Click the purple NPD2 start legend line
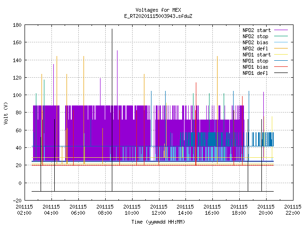Image resolution: width=302 pixels, height=226 pixels. (x=281, y=30)
